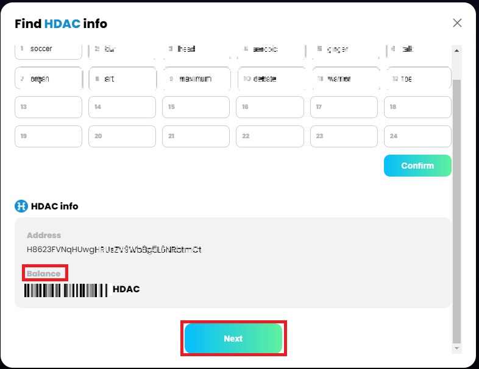Click the last word field 24
Image resolution: width=479 pixels, height=369 pixels.
(x=418, y=136)
